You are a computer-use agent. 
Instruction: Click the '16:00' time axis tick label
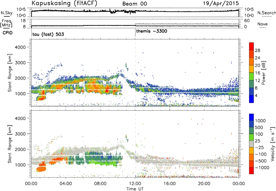pyautogui.click(x=169, y=183)
